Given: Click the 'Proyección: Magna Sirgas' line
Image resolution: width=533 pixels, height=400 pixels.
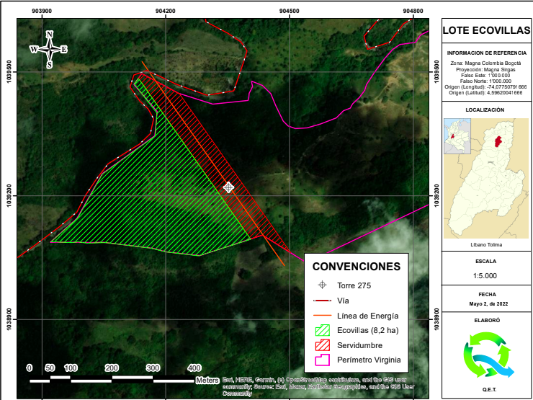Looking at the screenshot, I should coord(485,69).
